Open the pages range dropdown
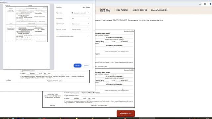The width and height of the screenshot is (212, 119). 80,19
